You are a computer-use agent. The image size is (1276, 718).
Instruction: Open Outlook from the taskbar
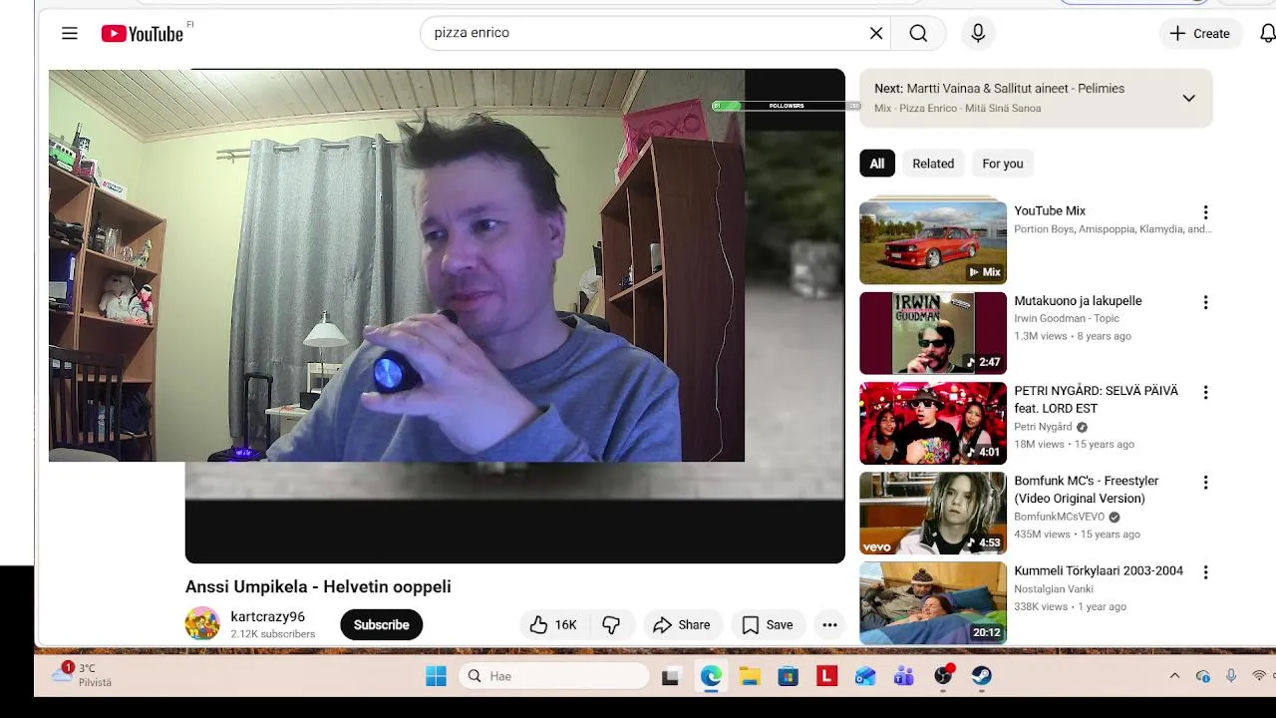click(865, 676)
